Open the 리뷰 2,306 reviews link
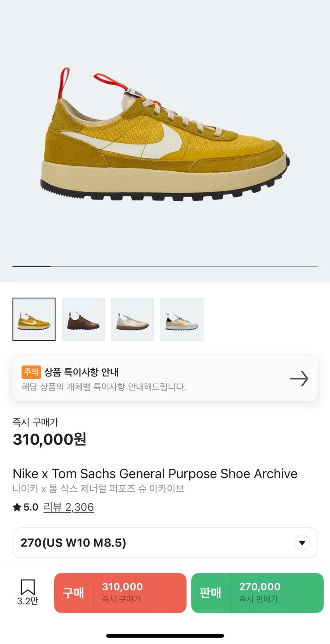The height and width of the screenshot is (644, 330). tap(68, 507)
